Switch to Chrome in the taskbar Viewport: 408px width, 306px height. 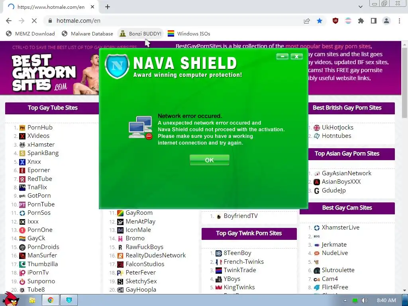coord(51,300)
